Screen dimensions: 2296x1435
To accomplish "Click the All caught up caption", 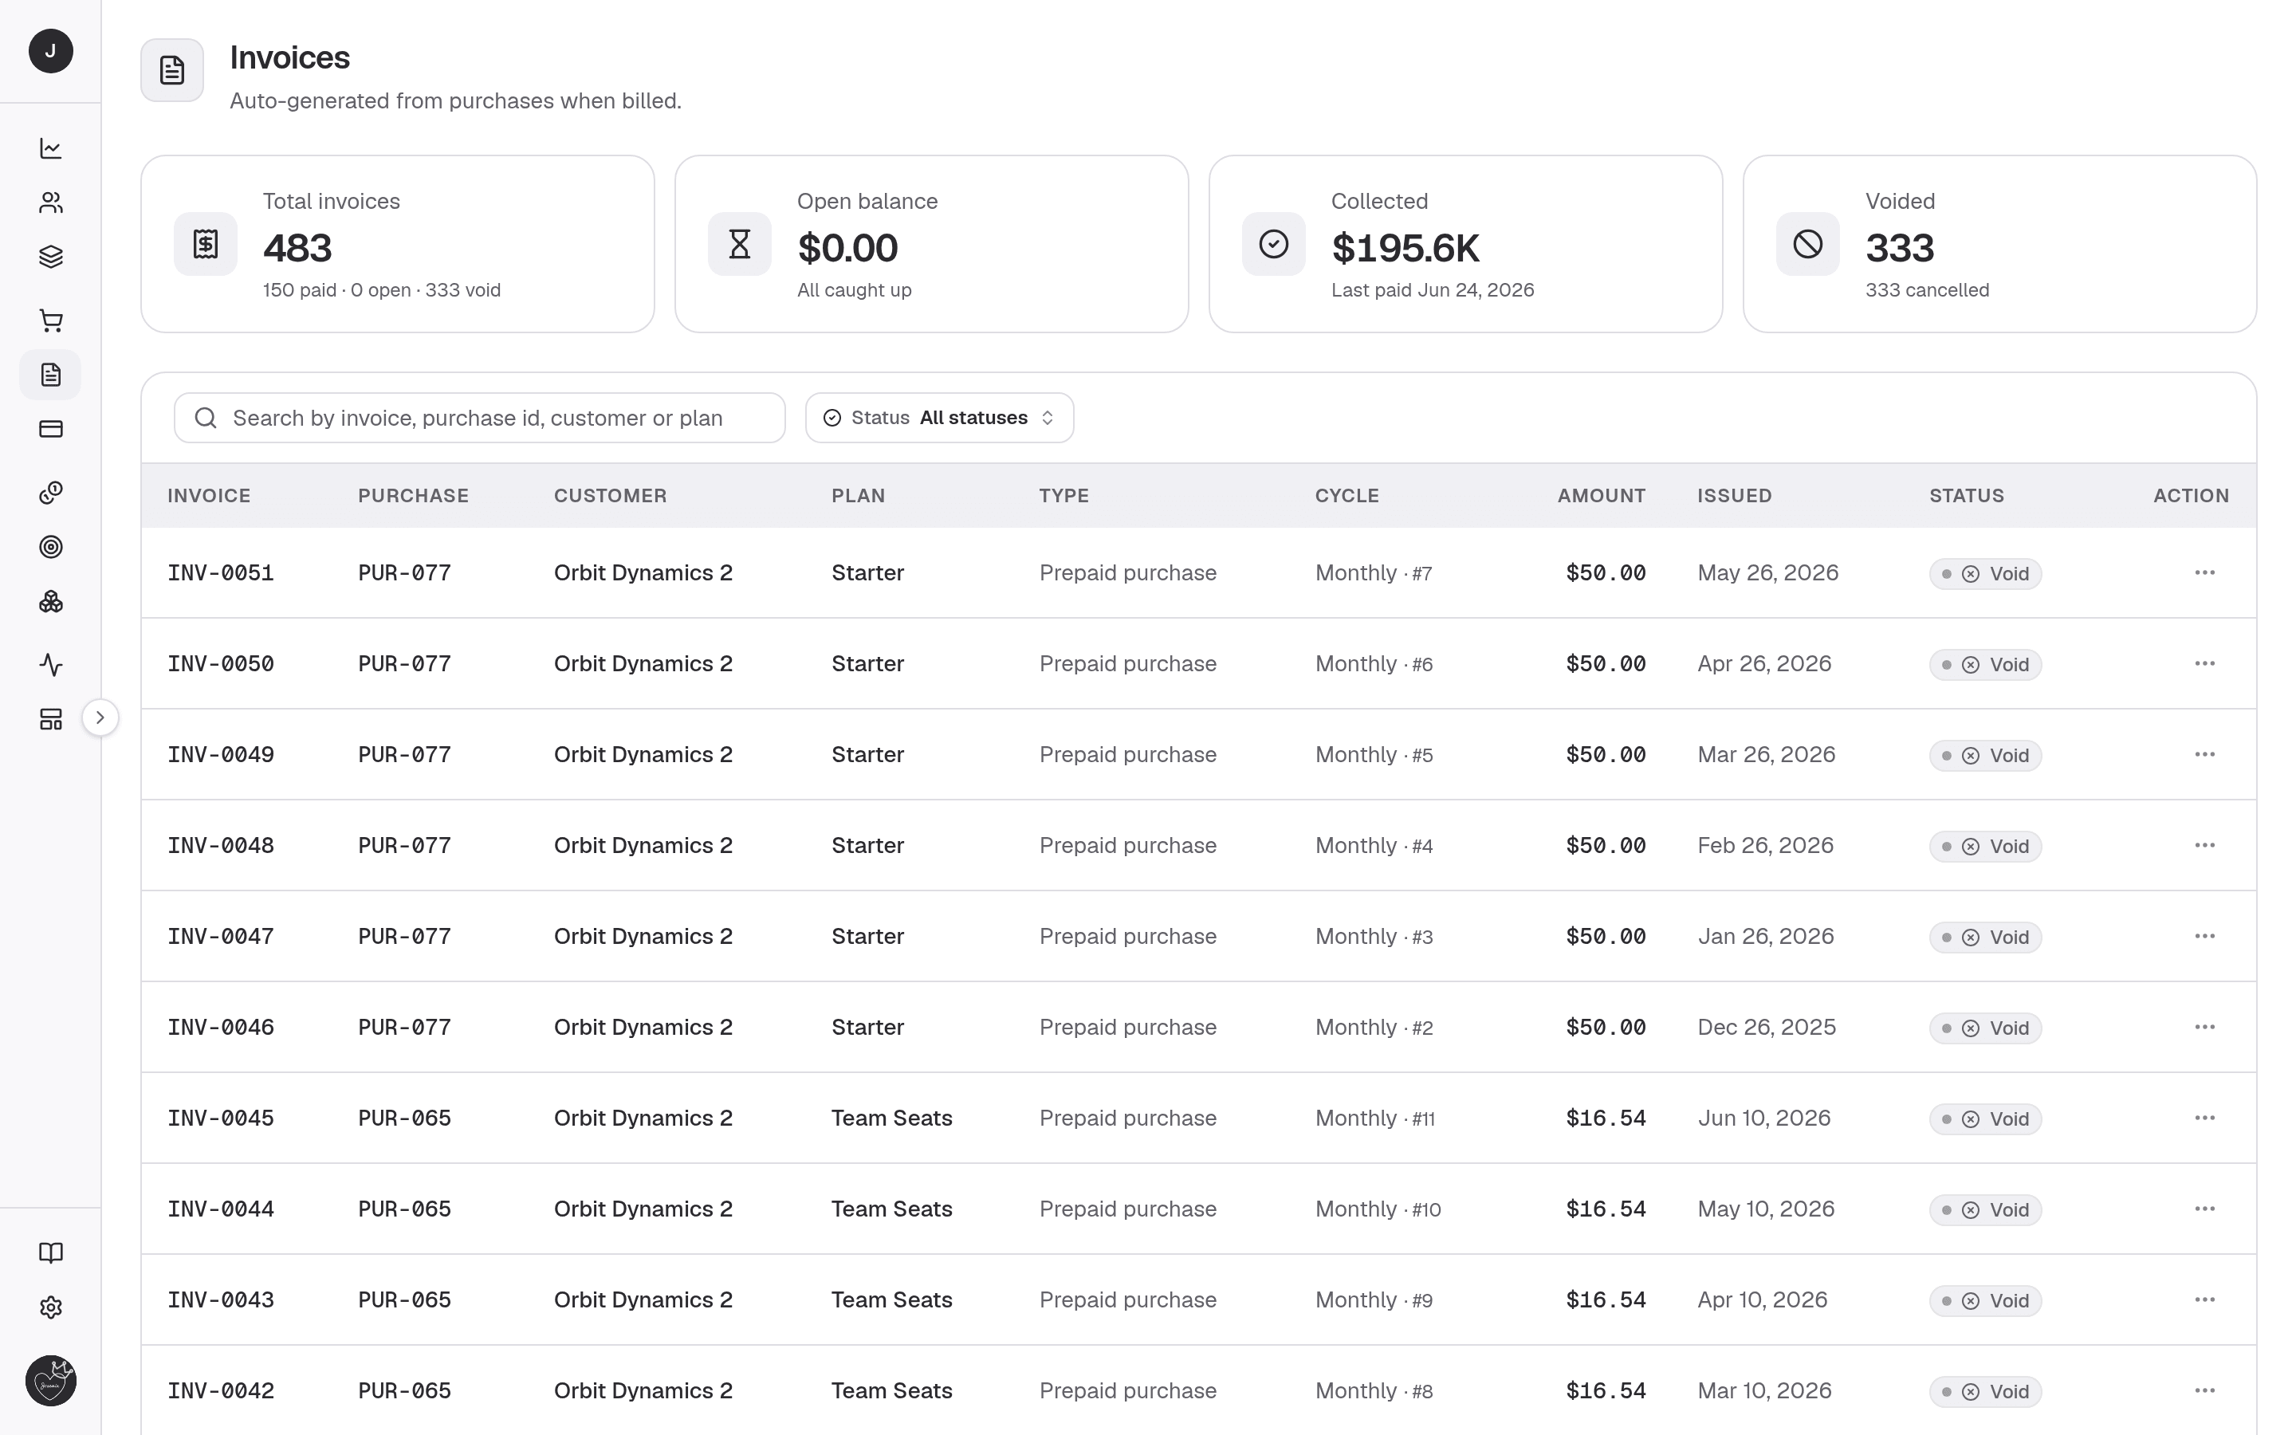I will 854,290.
